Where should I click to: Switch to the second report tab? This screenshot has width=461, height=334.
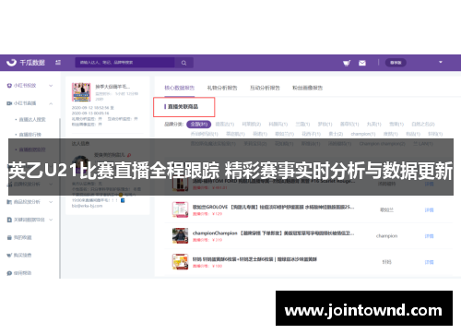coord(222,88)
